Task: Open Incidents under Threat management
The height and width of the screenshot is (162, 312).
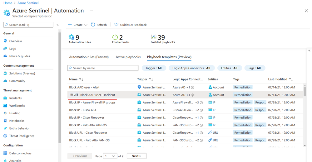Action: 15,98
